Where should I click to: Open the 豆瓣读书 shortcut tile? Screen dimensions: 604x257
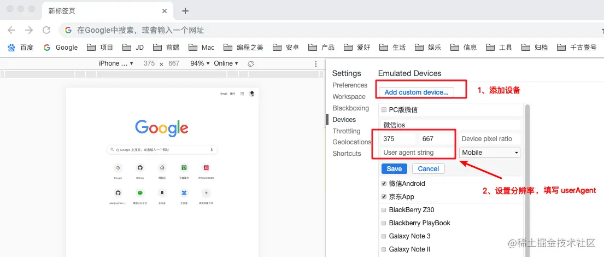184,171
